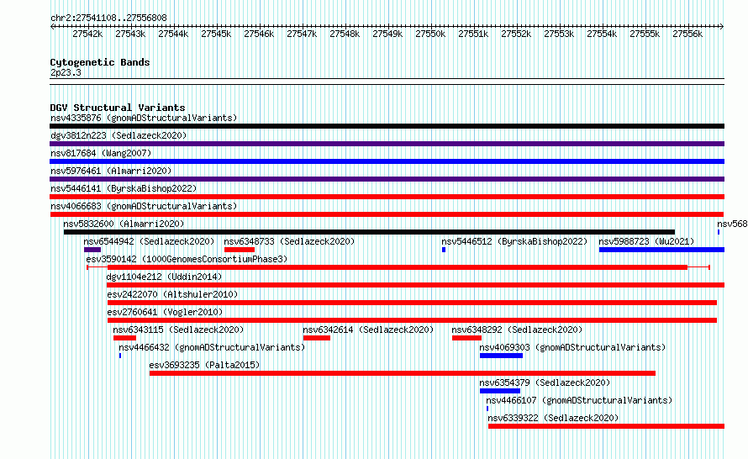Click the DGV Structural Variants track title
Viewport: 748px width, 459px height.
(x=118, y=108)
